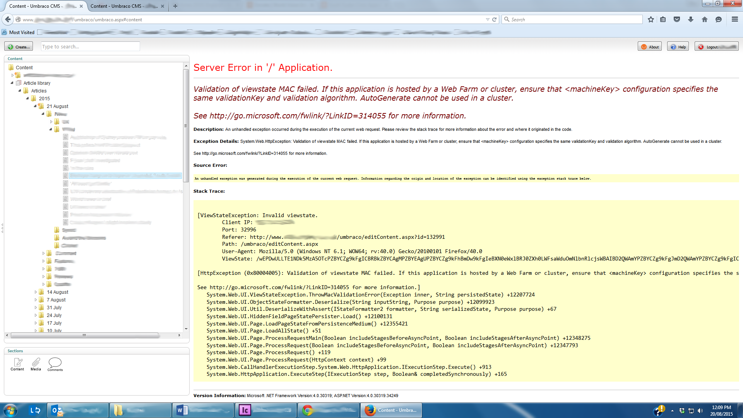743x418 pixels.
Task: Open Windows Explorer folder taskbar item
Action: pos(140,410)
